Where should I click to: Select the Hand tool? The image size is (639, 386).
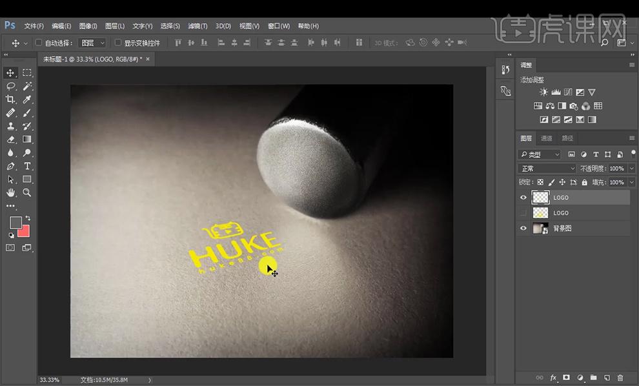click(10, 192)
